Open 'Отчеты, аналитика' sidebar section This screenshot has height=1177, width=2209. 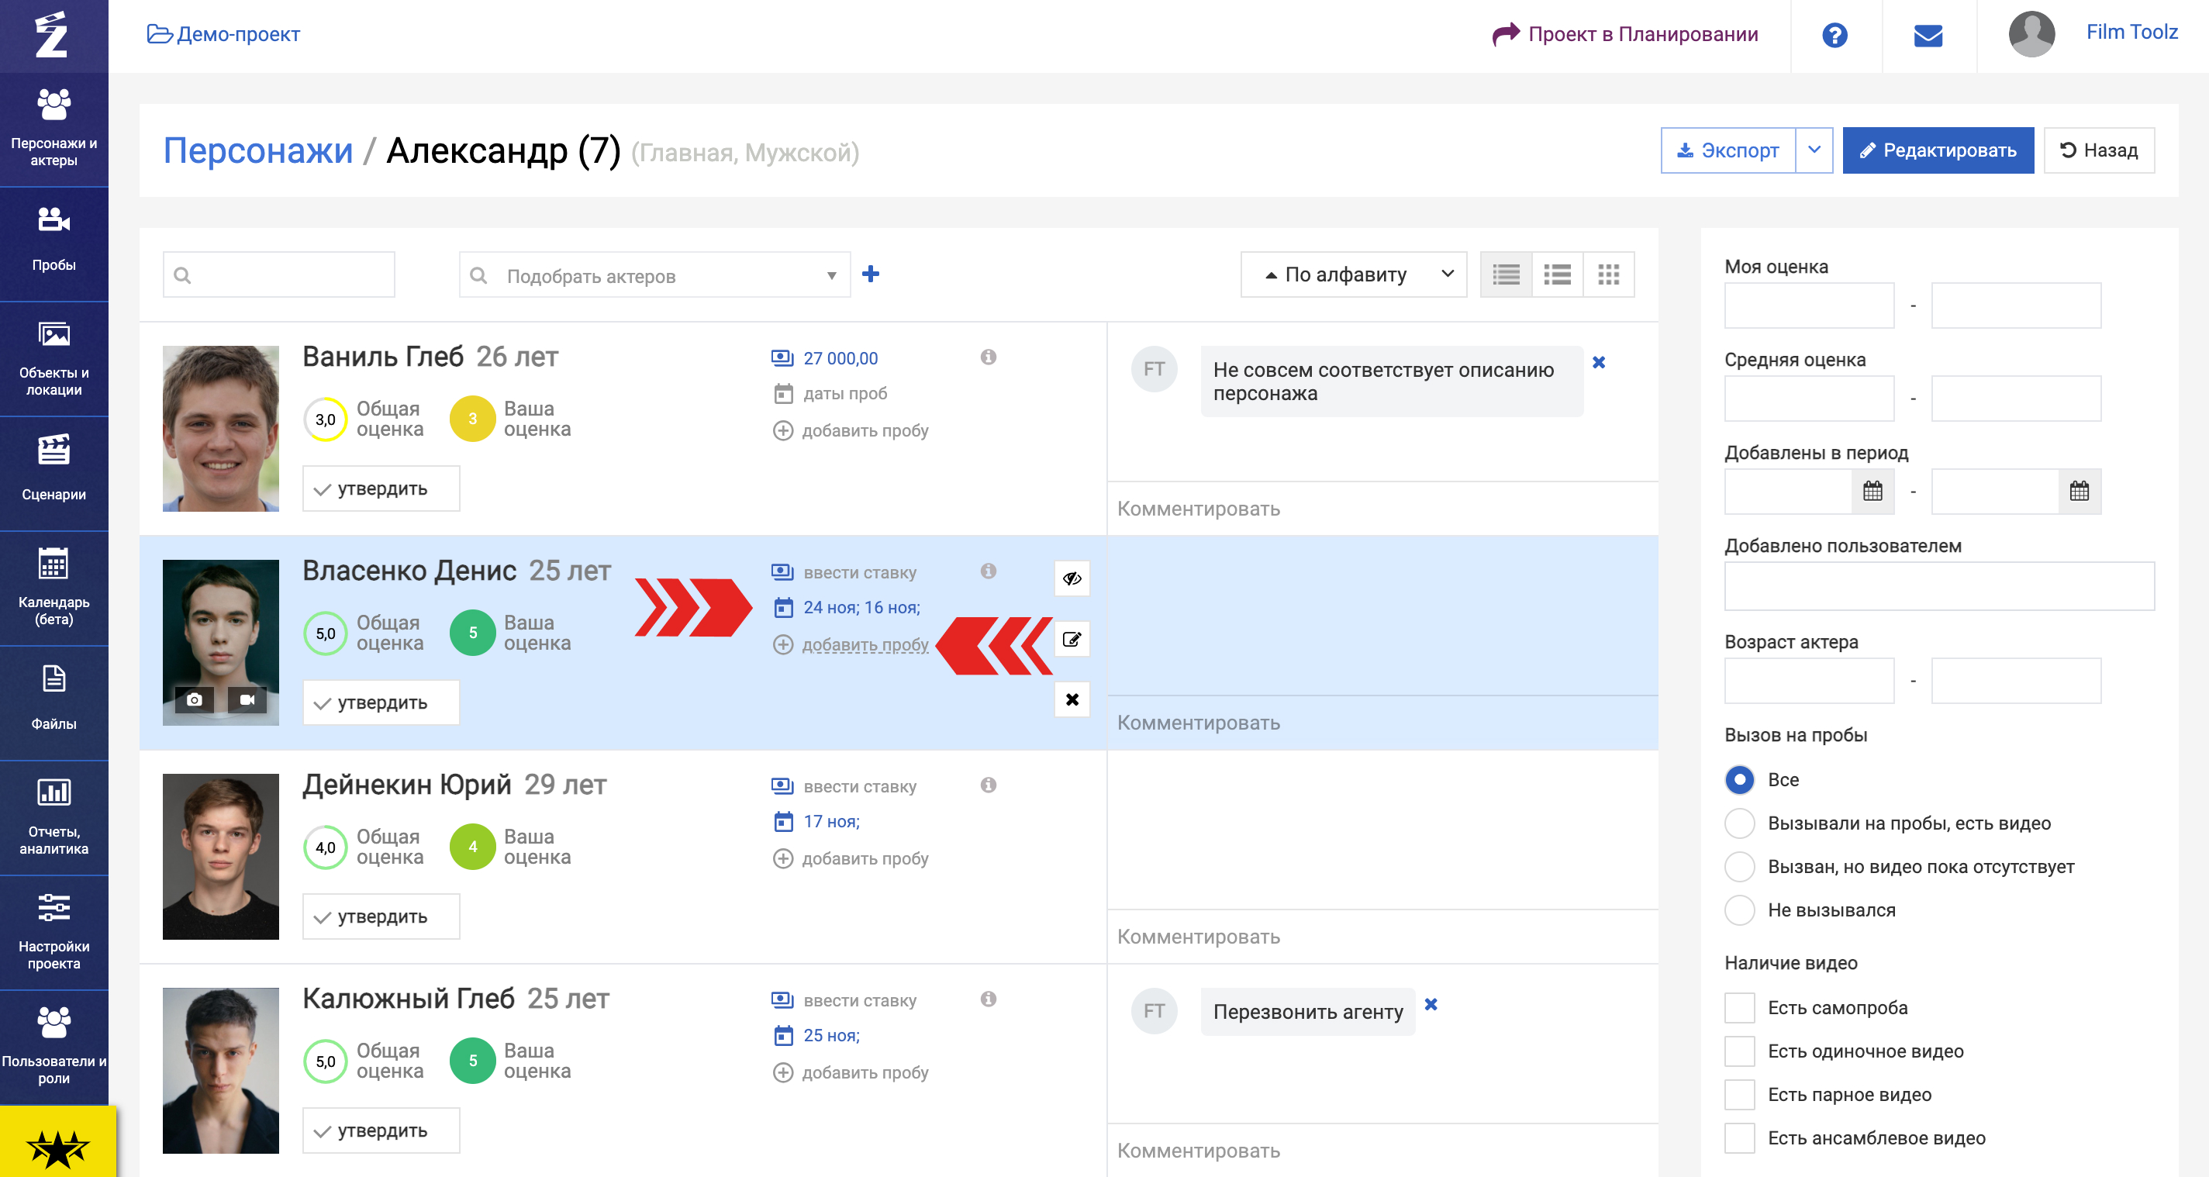pos(54,818)
